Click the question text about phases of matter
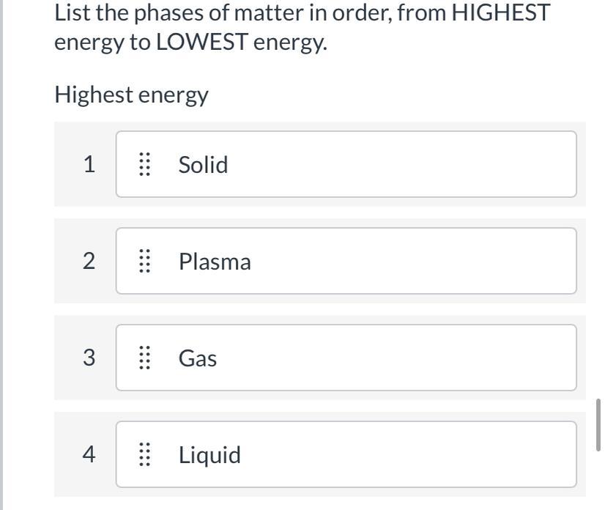The width and height of the screenshot is (605, 510). [302, 27]
